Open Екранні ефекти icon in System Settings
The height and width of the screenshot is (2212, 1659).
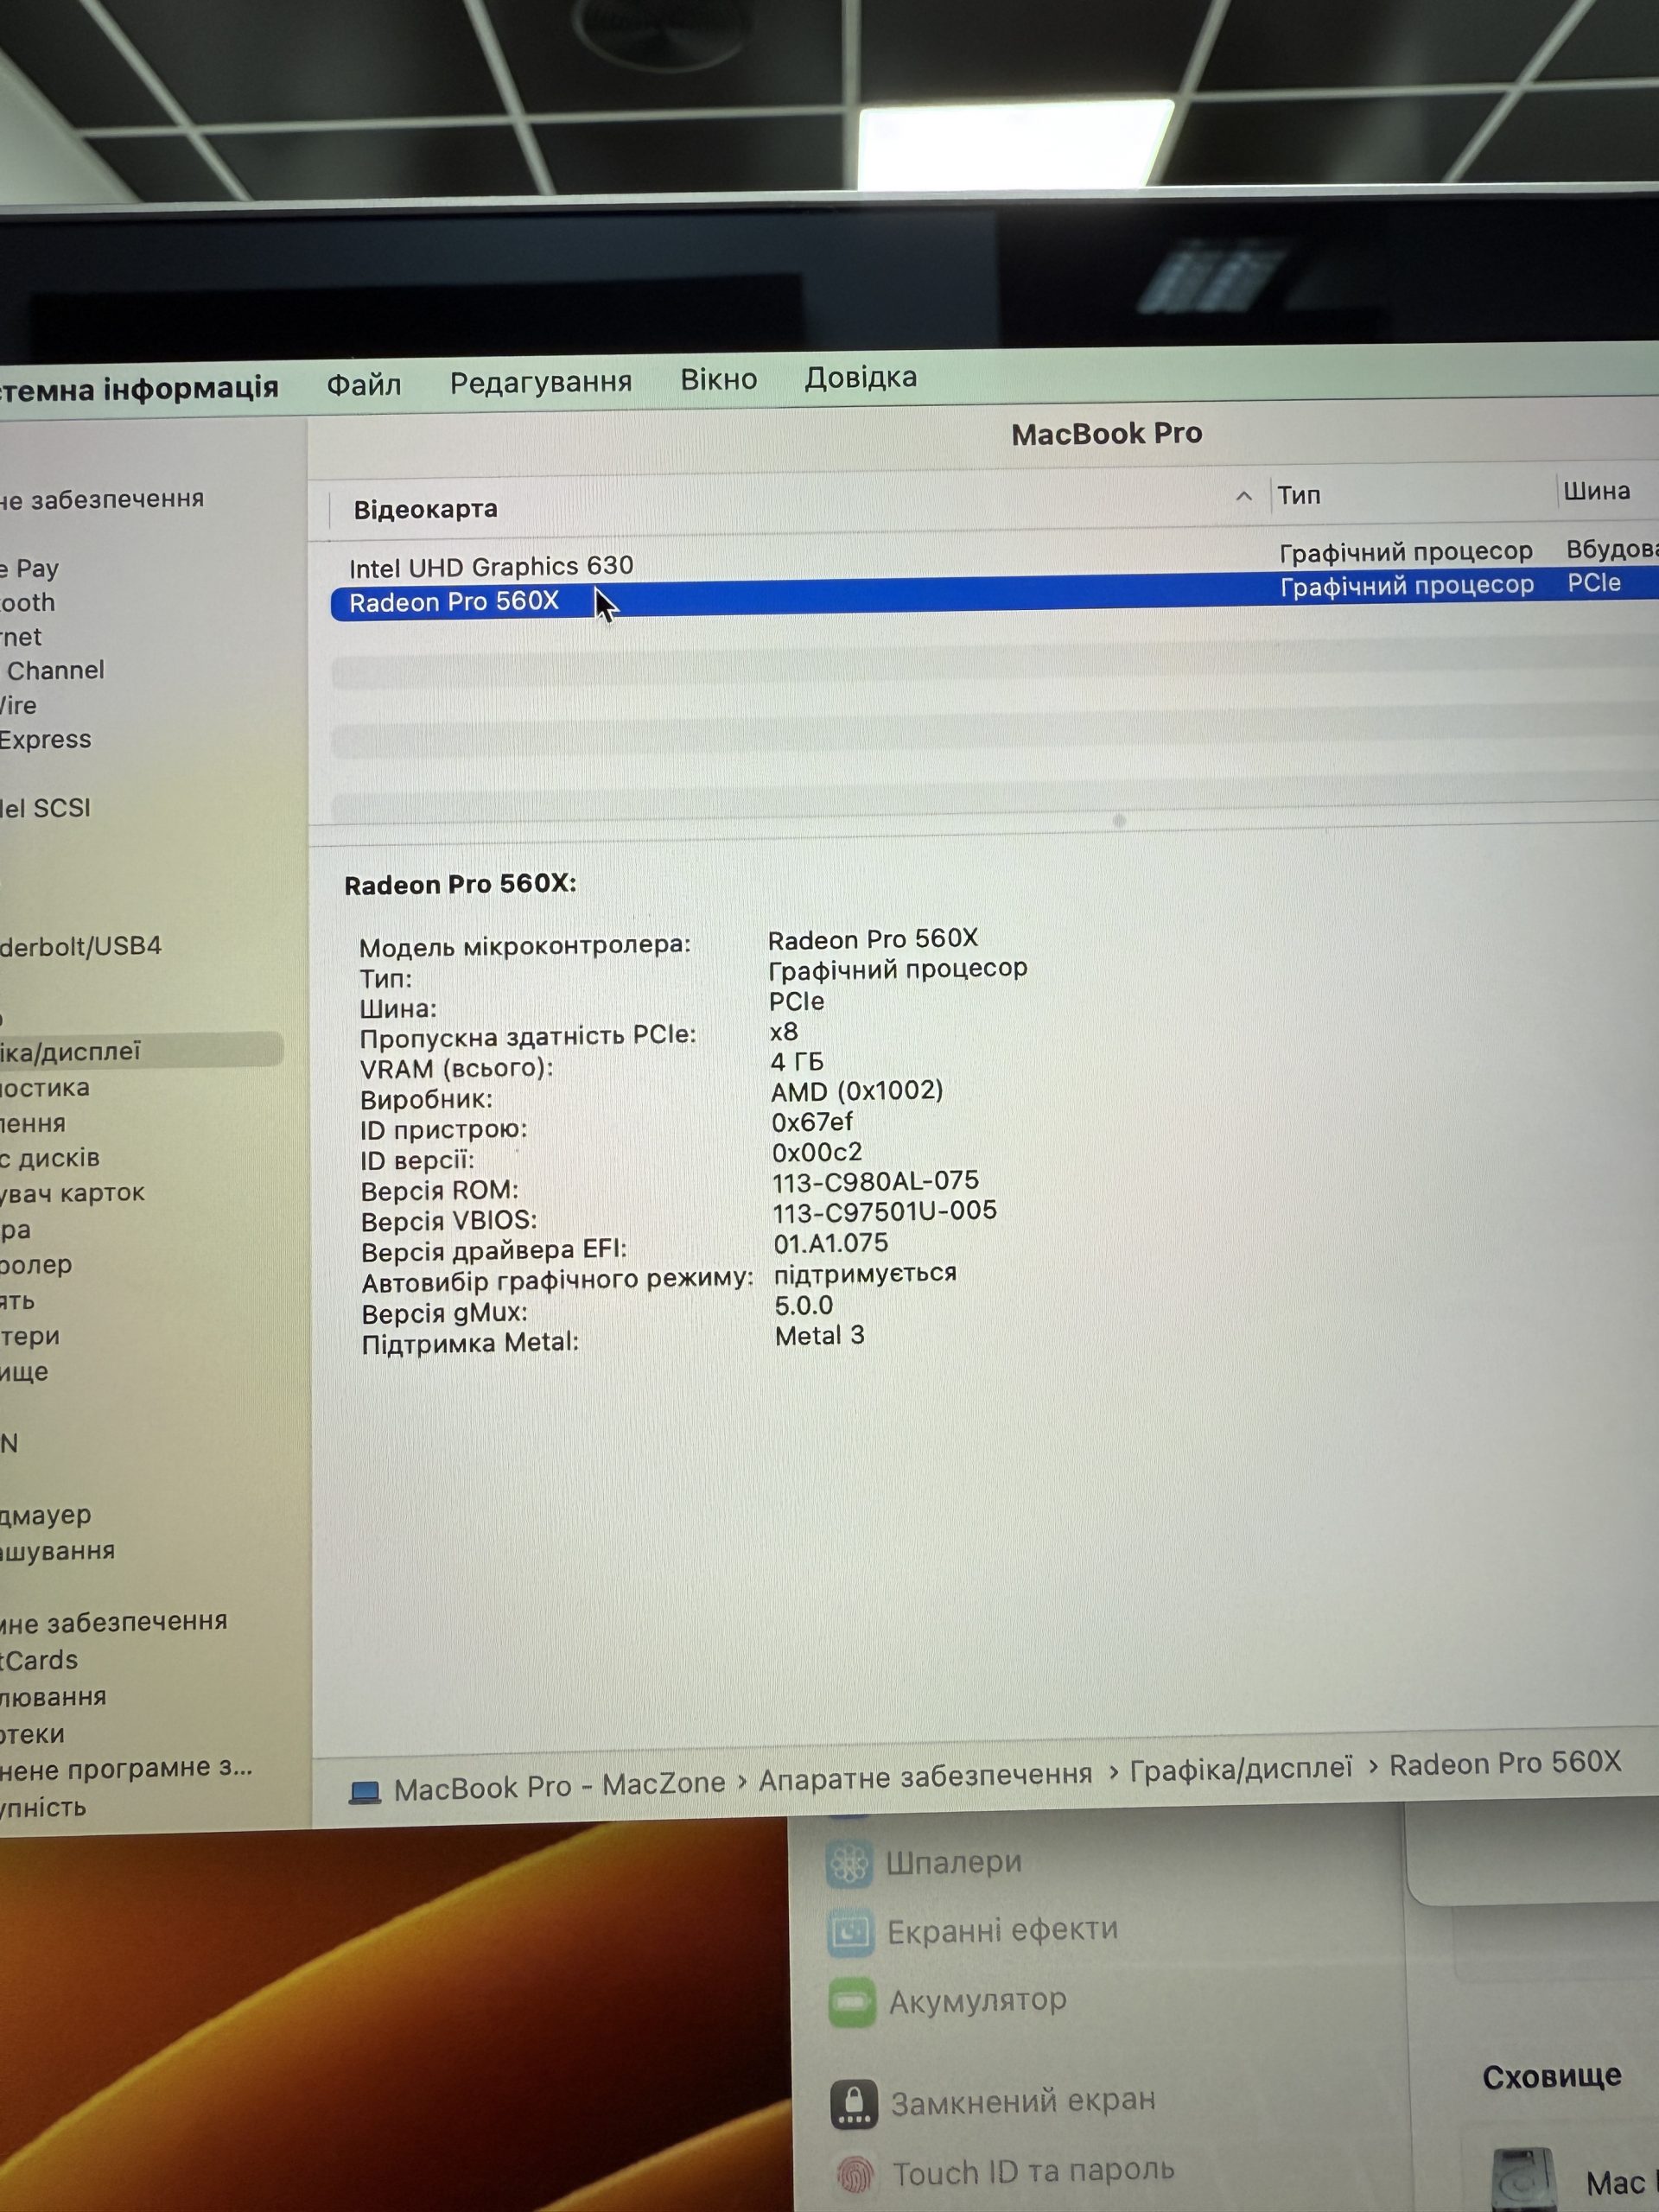(851, 1933)
